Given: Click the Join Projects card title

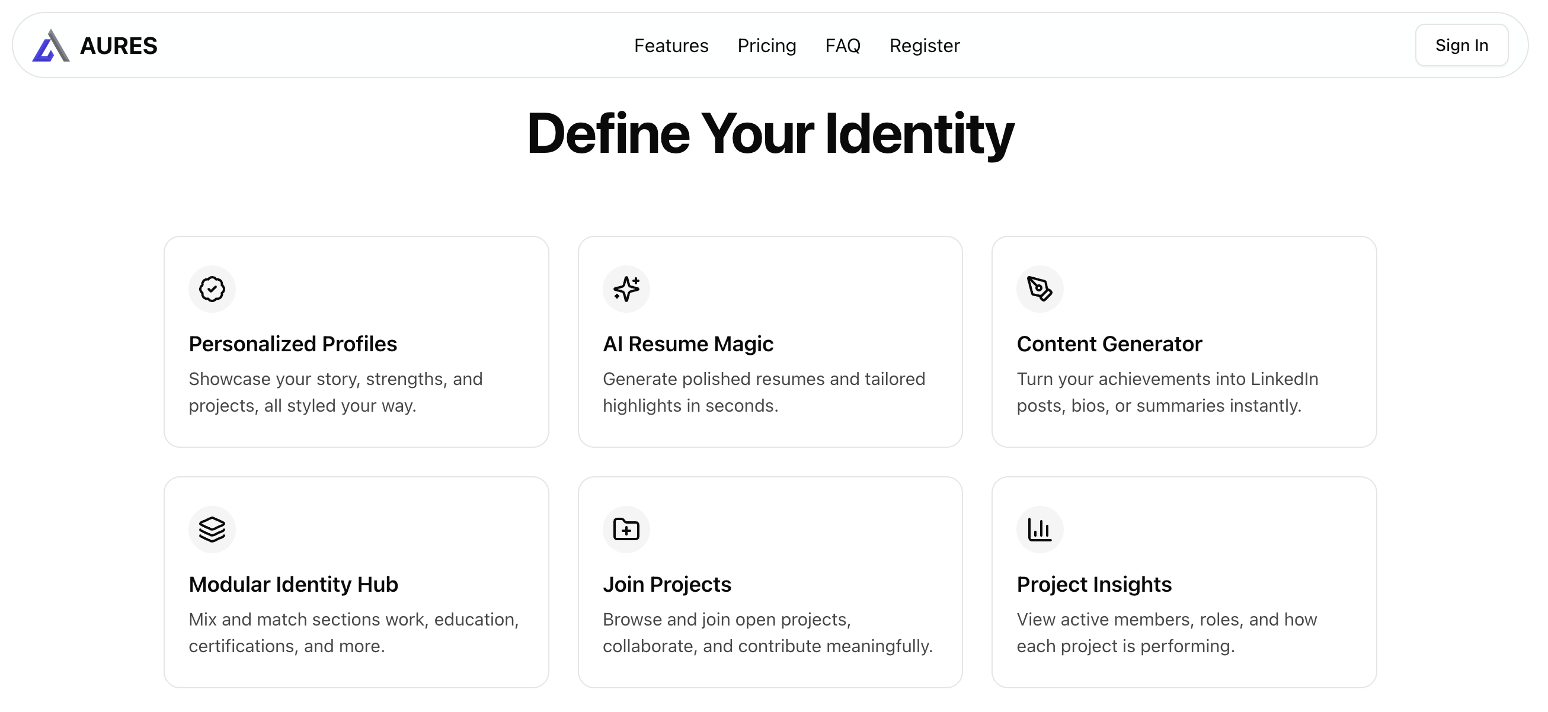Looking at the screenshot, I should tap(667, 584).
